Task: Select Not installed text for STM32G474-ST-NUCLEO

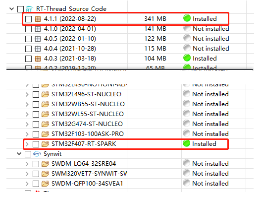Action: pos(210,124)
